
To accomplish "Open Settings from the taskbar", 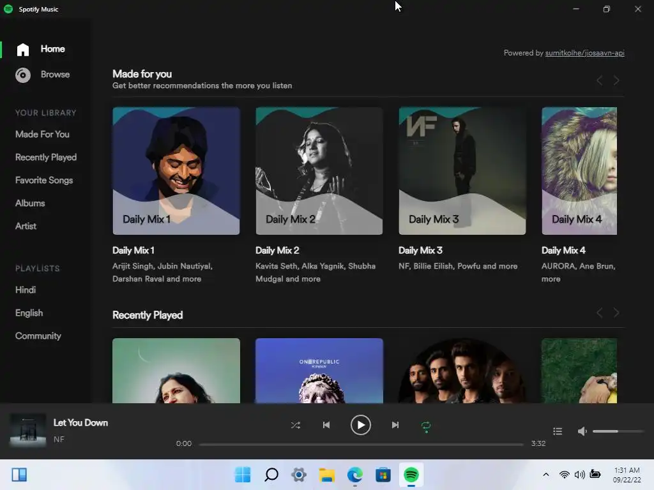I will 299,475.
